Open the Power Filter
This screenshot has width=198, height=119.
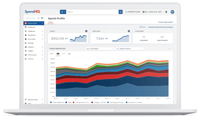133,12
